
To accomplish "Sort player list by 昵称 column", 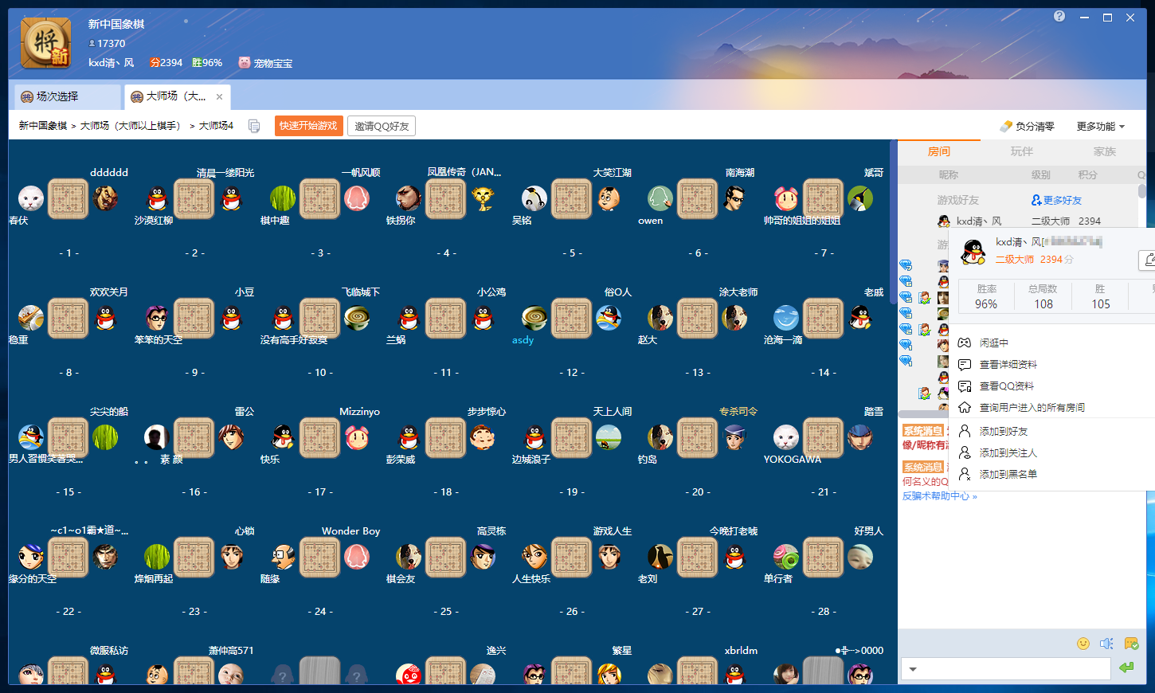I will pyautogui.click(x=948, y=174).
